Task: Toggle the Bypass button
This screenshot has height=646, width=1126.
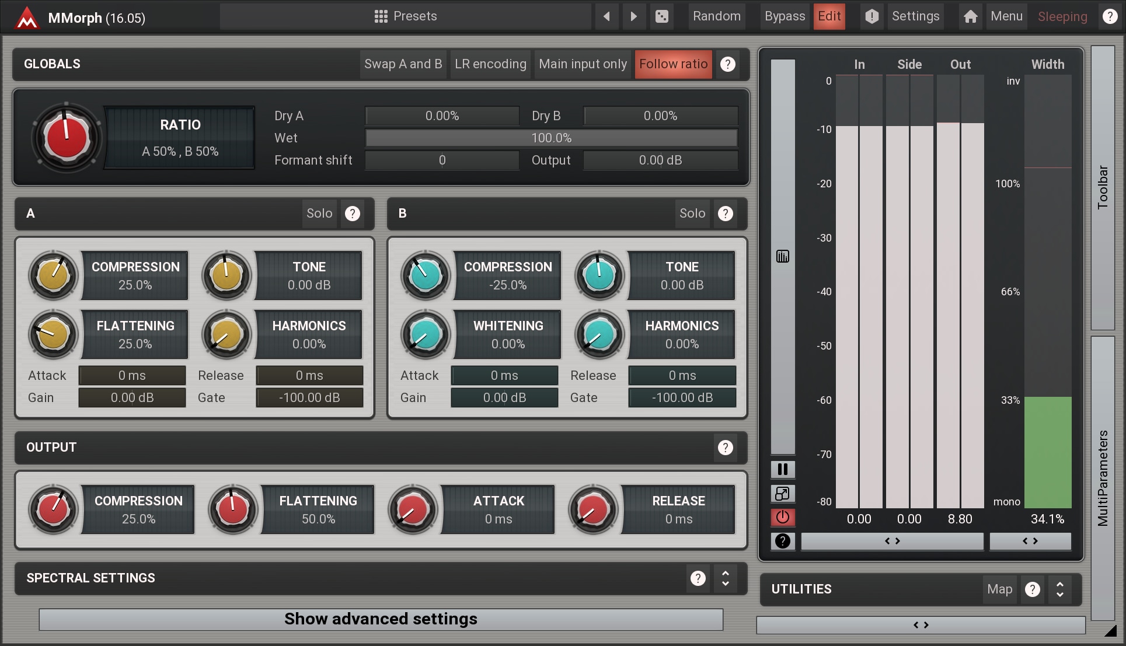Action: pyautogui.click(x=785, y=16)
